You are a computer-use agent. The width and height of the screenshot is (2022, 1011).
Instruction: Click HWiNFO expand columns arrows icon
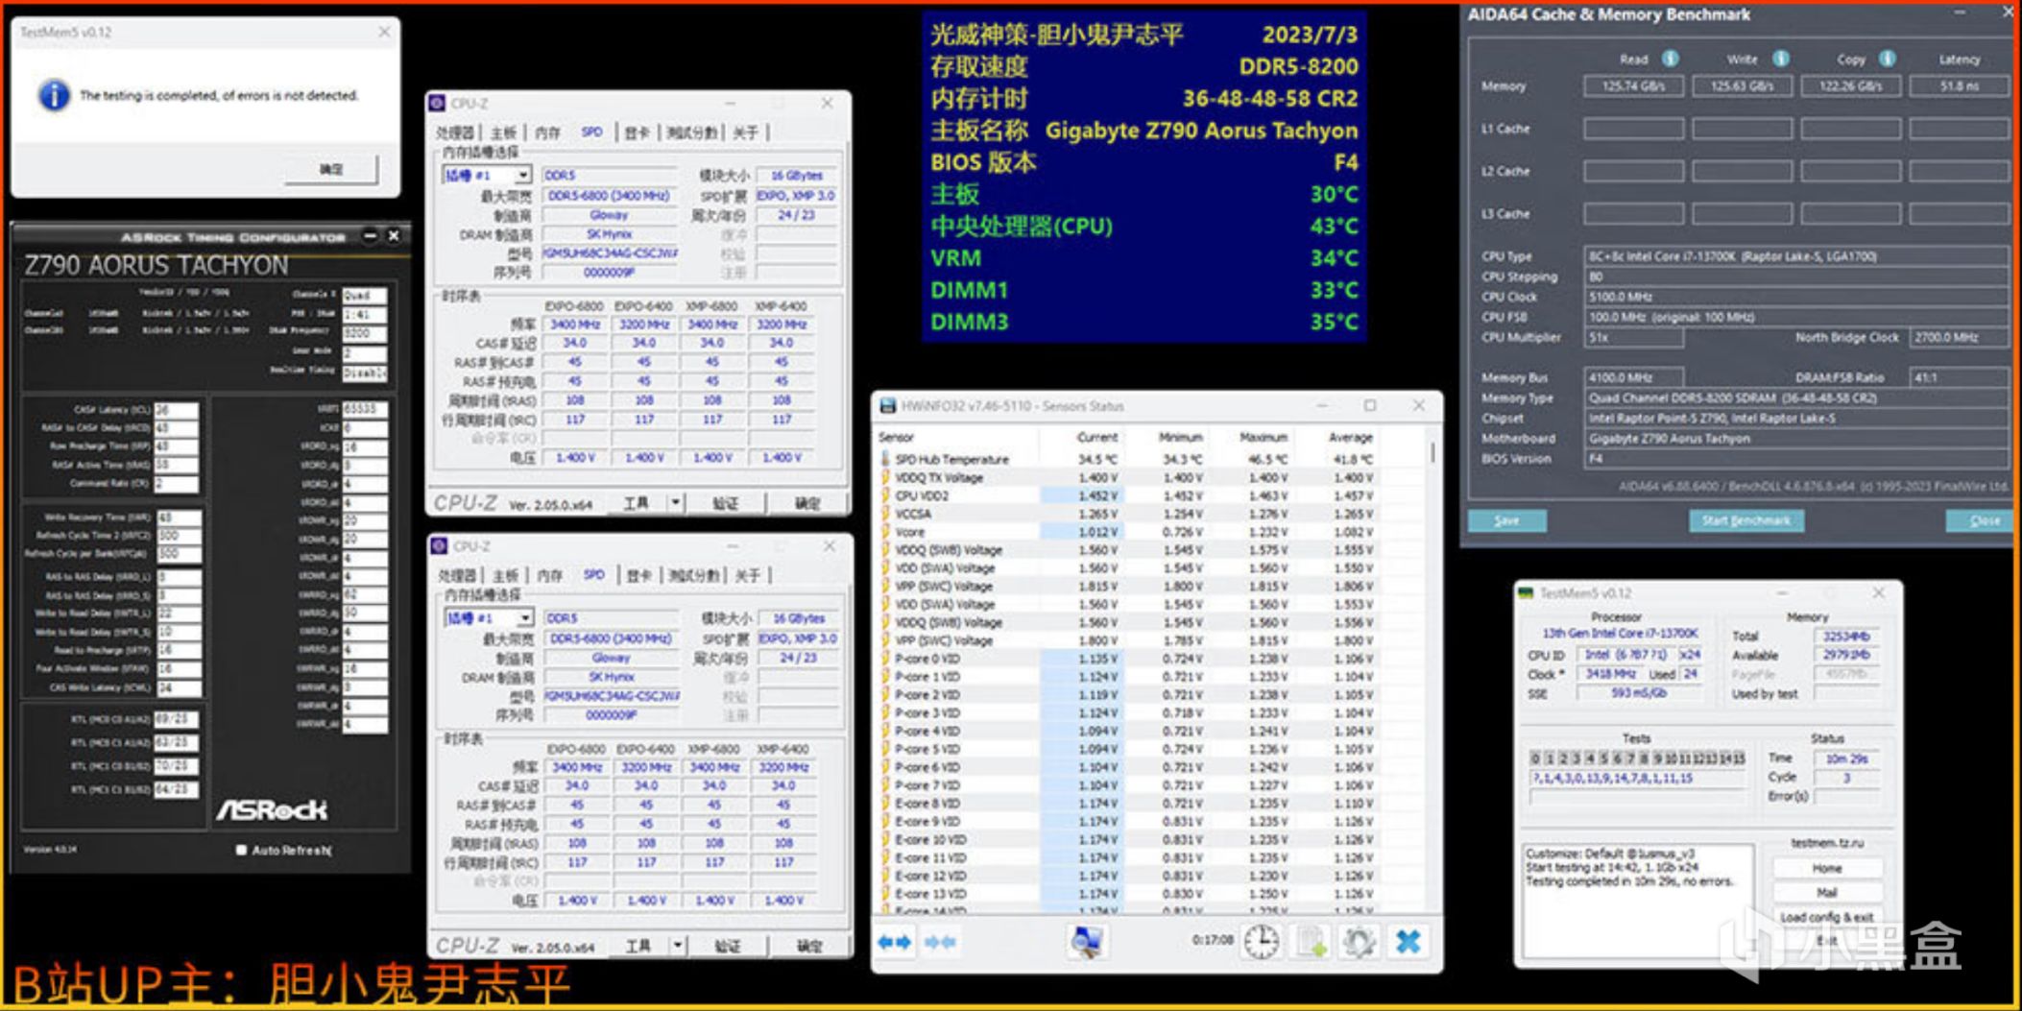(x=894, y=943)
